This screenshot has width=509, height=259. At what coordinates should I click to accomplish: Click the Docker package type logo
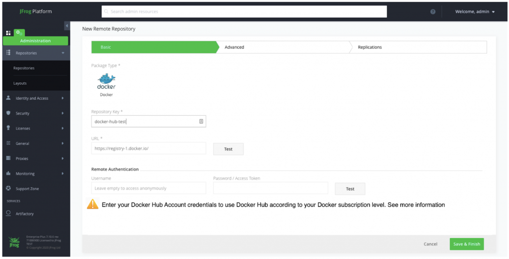[106, 82]
